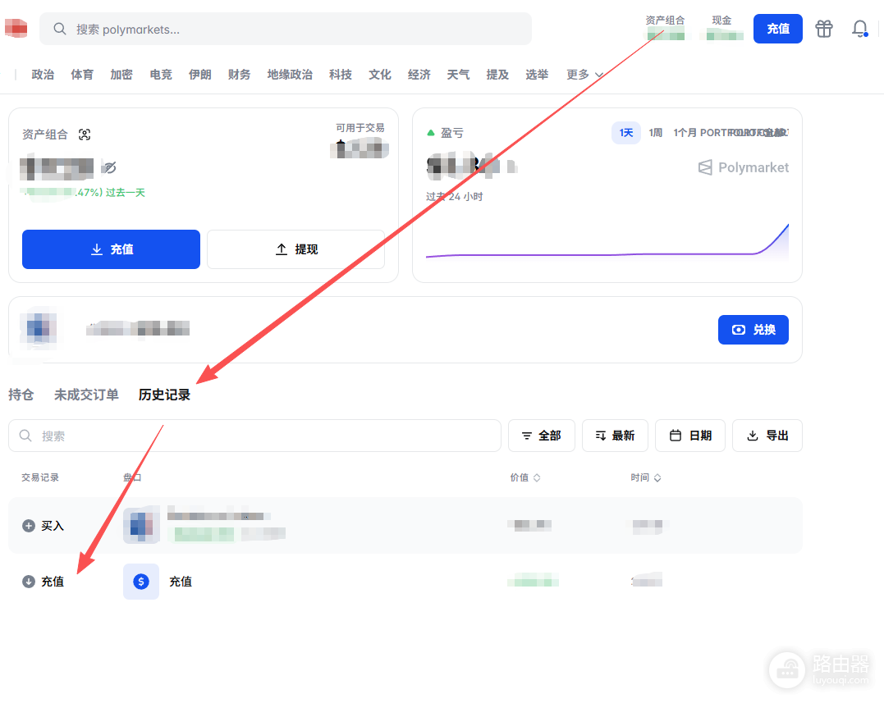This screenshot has width=884, height=703.
Task: Open 资产组合 in the top header
Action: click(x=665, y=28)
